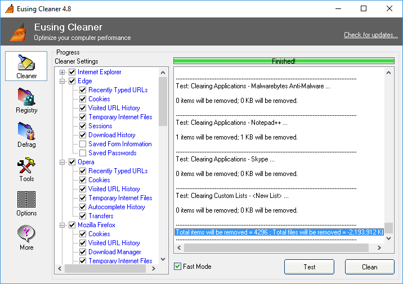Click the Finished progress bar
Image resolution: width=403 pixels, height=284 pixels.
point(284,61)
